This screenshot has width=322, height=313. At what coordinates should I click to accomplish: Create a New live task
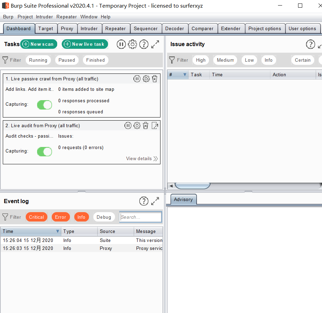(85, 44)
